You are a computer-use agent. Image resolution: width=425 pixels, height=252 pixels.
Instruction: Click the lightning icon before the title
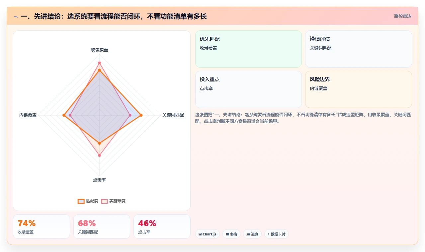[16, 16]
